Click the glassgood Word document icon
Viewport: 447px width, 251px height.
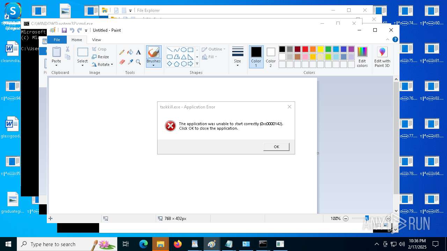point(12,128)
